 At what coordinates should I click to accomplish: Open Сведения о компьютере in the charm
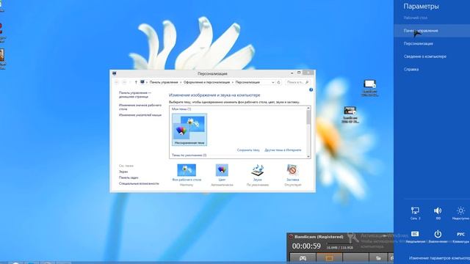[x=424, y=56]
